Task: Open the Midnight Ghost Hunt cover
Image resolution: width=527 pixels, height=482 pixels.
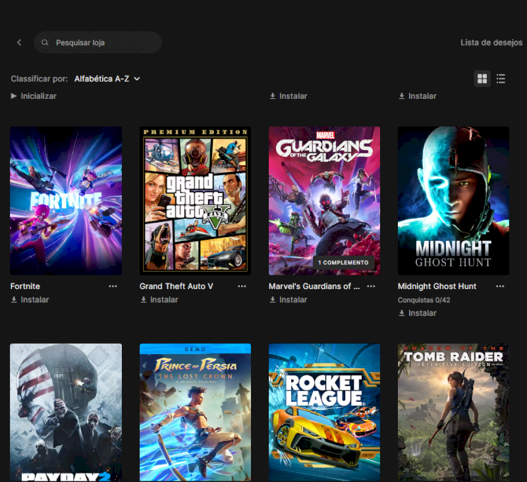Action: coord(453,201)
